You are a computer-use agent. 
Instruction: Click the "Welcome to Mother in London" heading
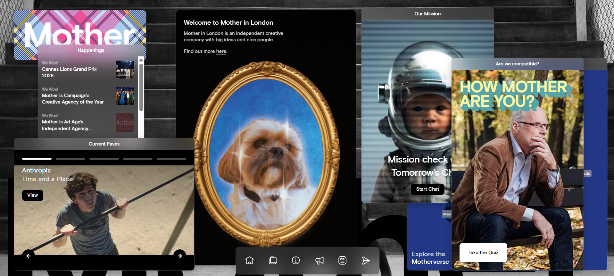click(228, 22)
